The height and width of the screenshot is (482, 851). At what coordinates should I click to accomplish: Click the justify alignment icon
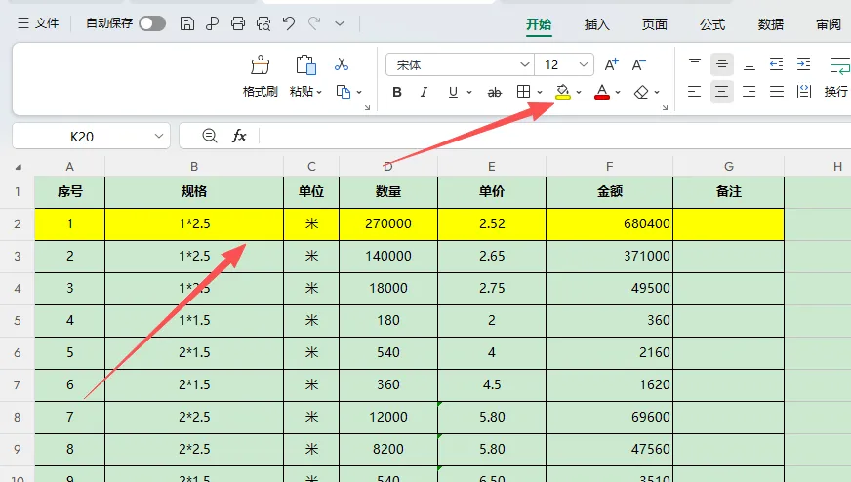point(777,91)
